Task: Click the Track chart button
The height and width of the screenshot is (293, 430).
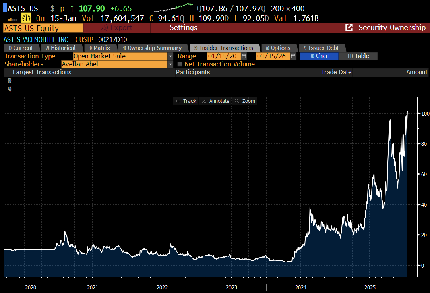Action: 186,101
